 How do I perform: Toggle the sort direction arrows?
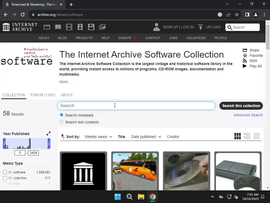pyautogui.click(x=63, y=137)
